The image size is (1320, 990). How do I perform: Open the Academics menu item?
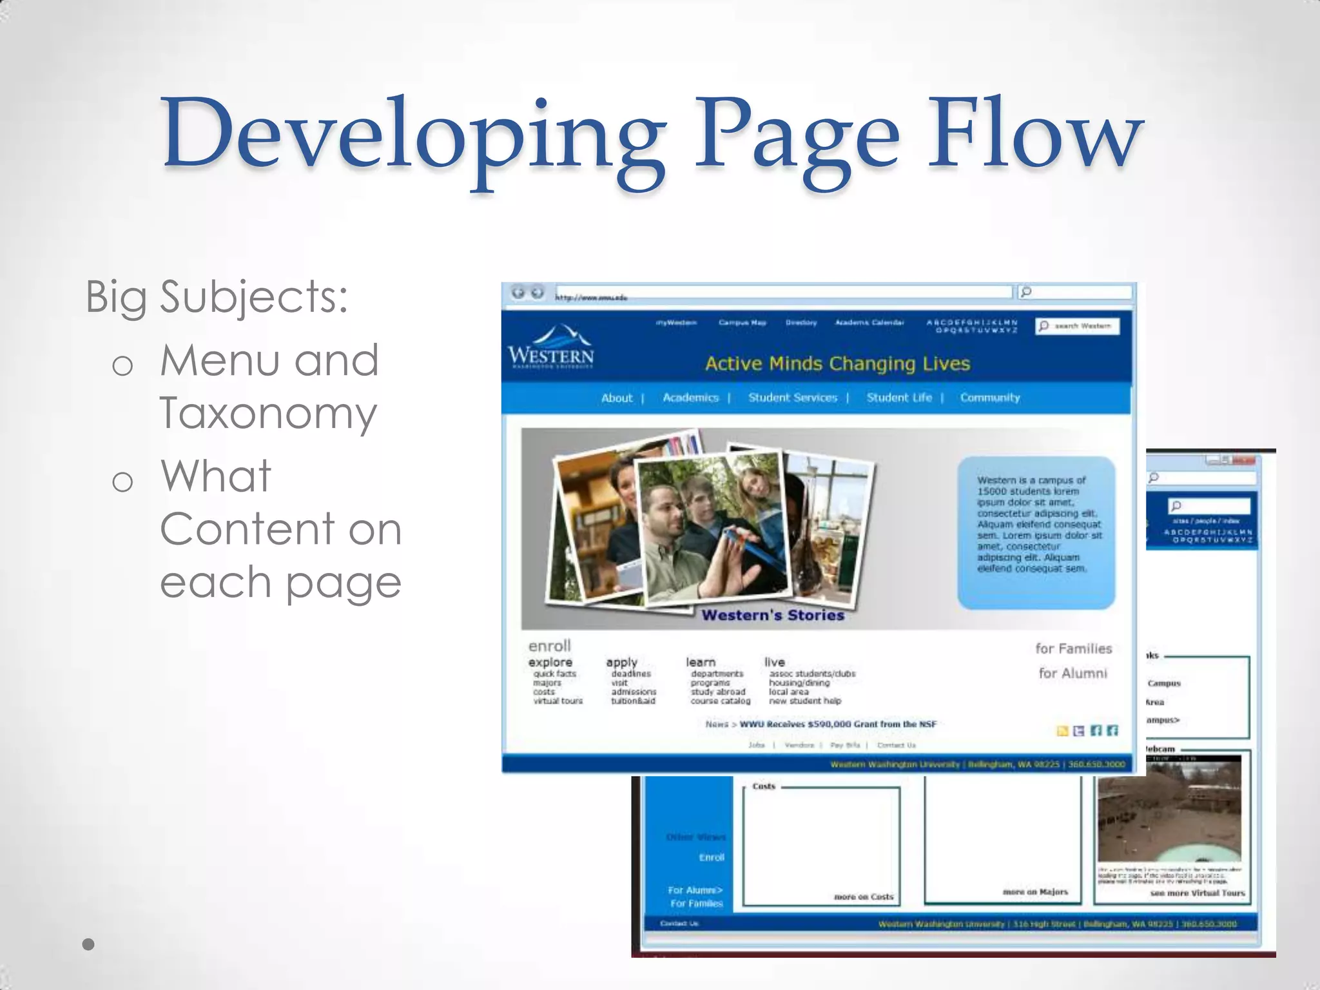tap(690, 398)
